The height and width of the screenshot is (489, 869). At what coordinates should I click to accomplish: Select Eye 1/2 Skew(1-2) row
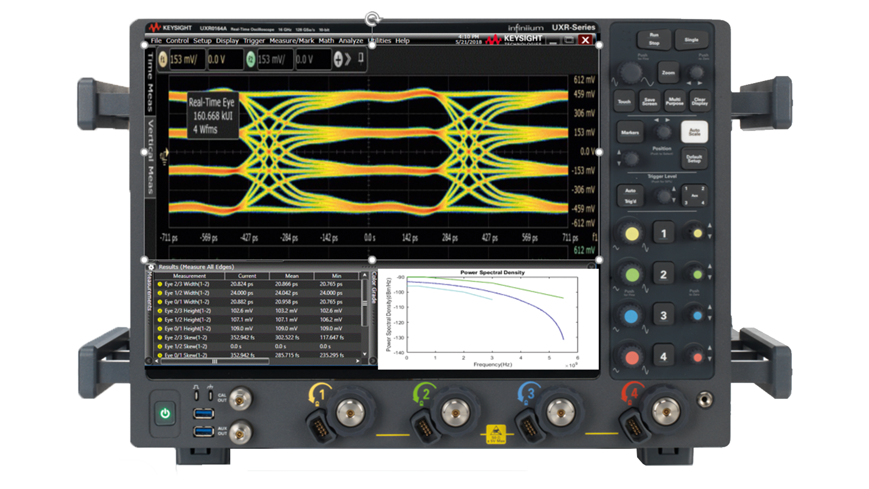[258, 346]
